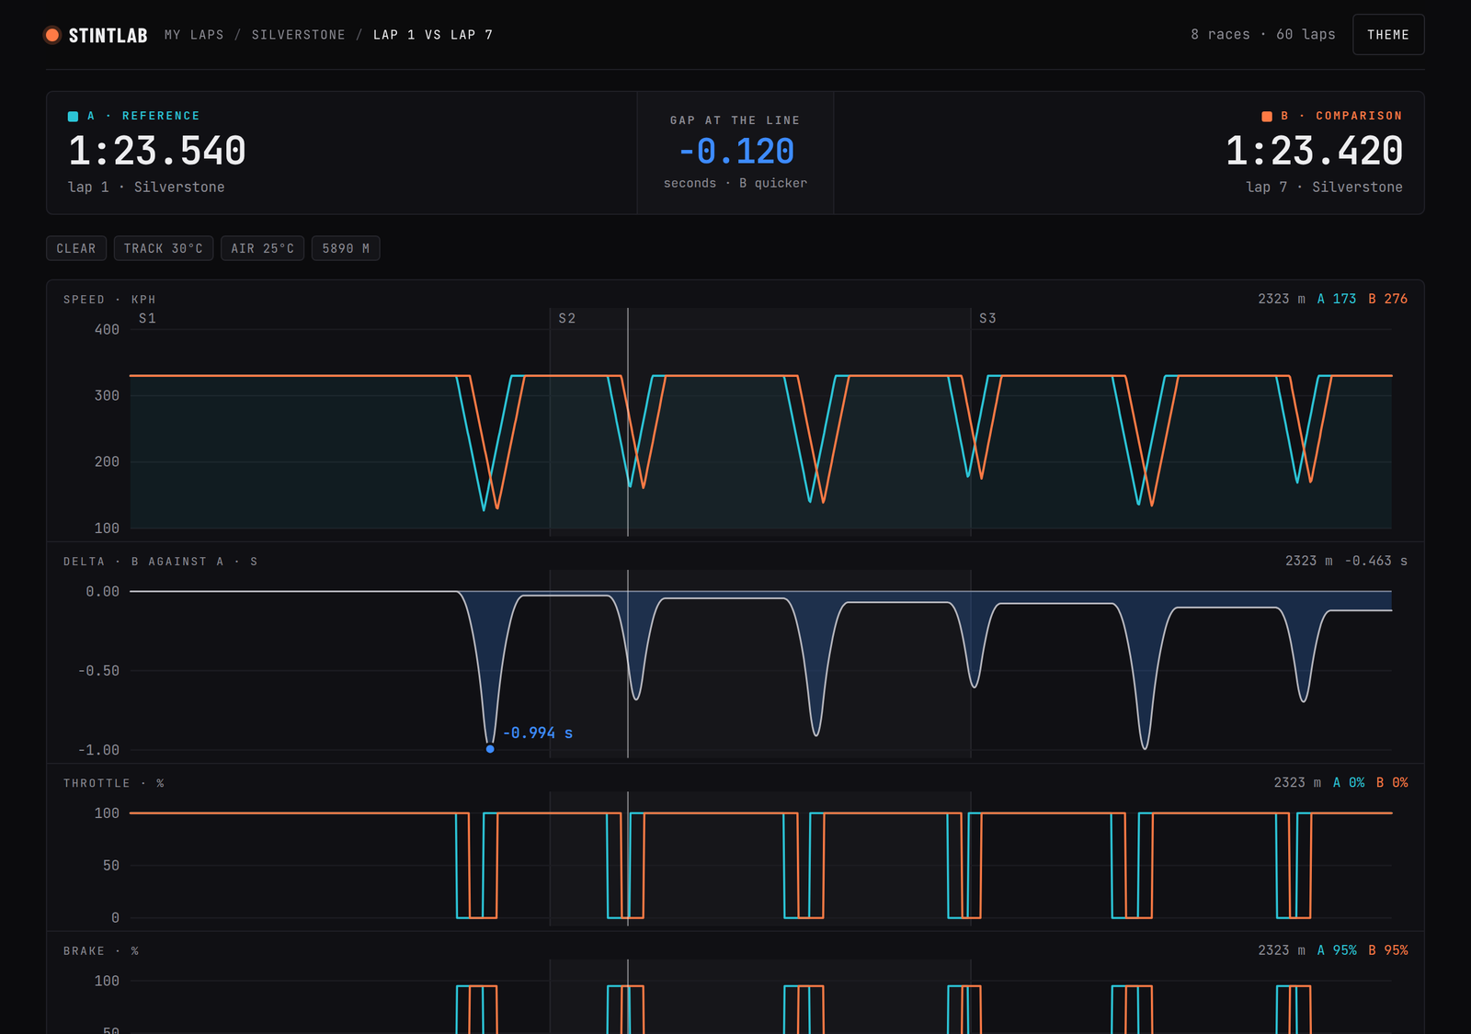Select the reference lap time 1:23.540
Screen dimensions: 1471x1034
point(157,151)
